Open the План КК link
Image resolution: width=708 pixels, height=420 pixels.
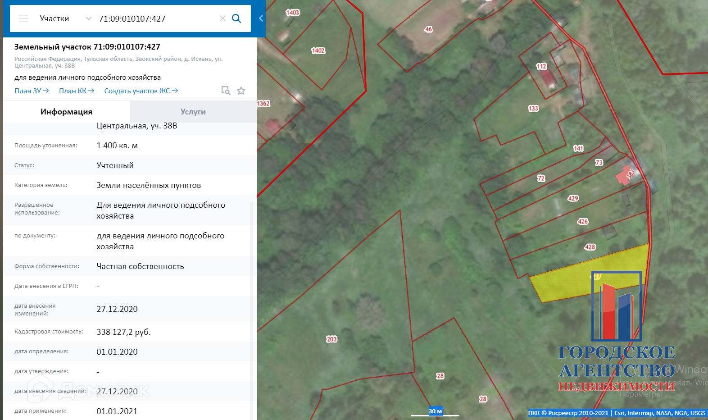click(x=77, y=91)
